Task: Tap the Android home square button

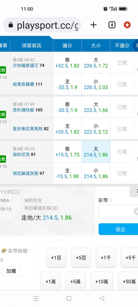Action: tap(69, 298)
